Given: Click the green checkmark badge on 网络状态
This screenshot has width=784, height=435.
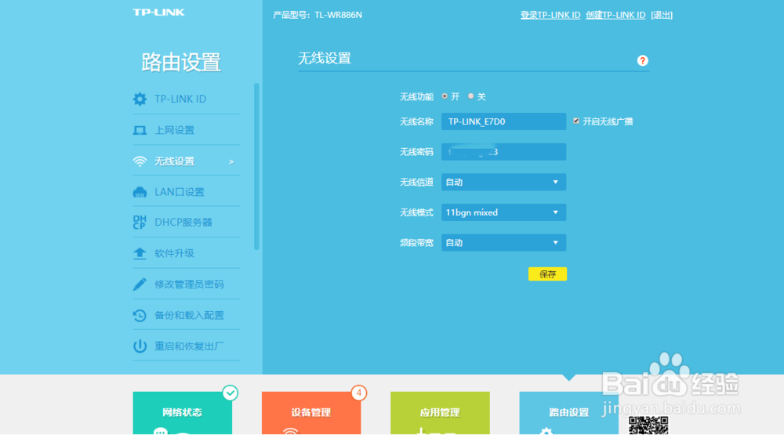Looking at the screenshot, I should (230, 393).
